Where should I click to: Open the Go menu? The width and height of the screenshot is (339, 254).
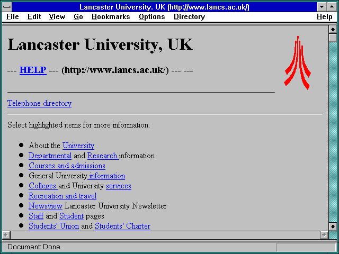(x=78, y=16)
